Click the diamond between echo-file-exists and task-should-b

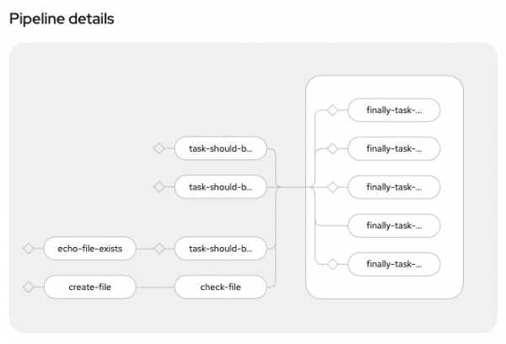click(x=158, y=249)
